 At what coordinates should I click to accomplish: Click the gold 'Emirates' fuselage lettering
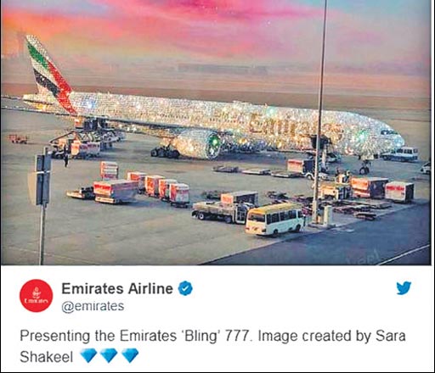(295, 126)
